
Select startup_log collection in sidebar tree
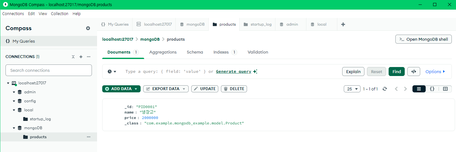[48, 119]
